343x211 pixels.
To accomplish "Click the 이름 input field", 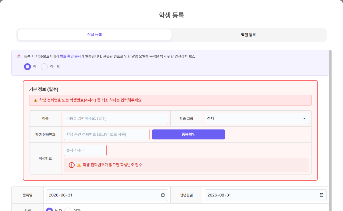I will click(x=116, y=118).
